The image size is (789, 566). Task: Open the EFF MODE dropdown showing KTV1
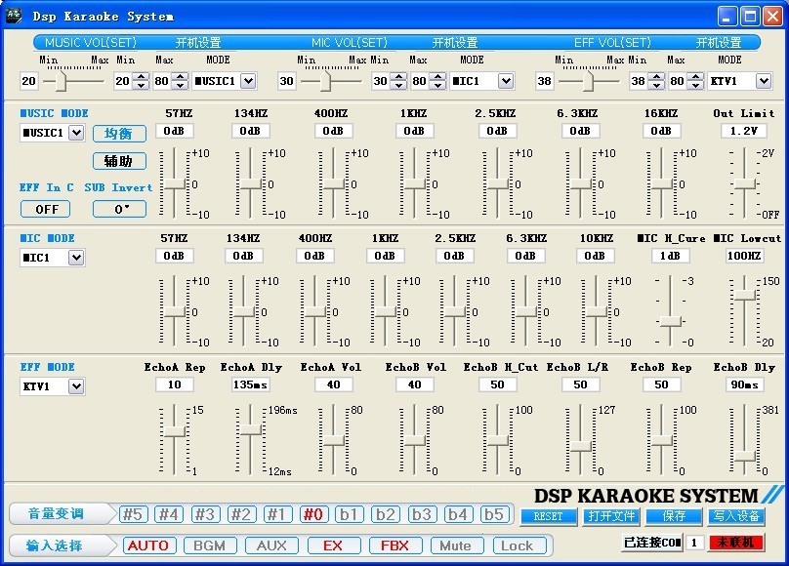[69, 386]
